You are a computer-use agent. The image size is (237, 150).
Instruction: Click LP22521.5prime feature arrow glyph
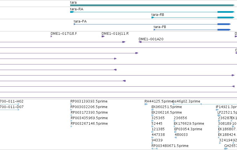pos(219,115)
